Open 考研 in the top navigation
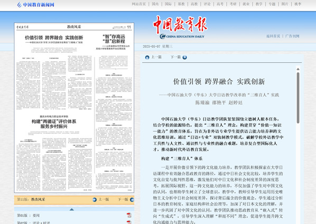Viewport: 316px width, 224px height. click(233, 4)
